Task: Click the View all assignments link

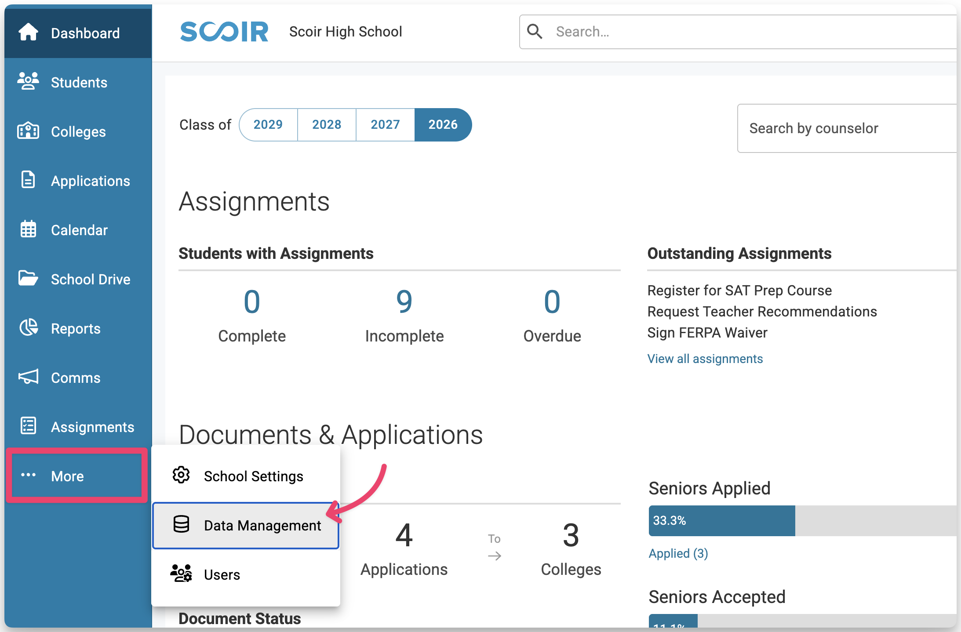Action: pyautogui.click(x=705, y=359)
